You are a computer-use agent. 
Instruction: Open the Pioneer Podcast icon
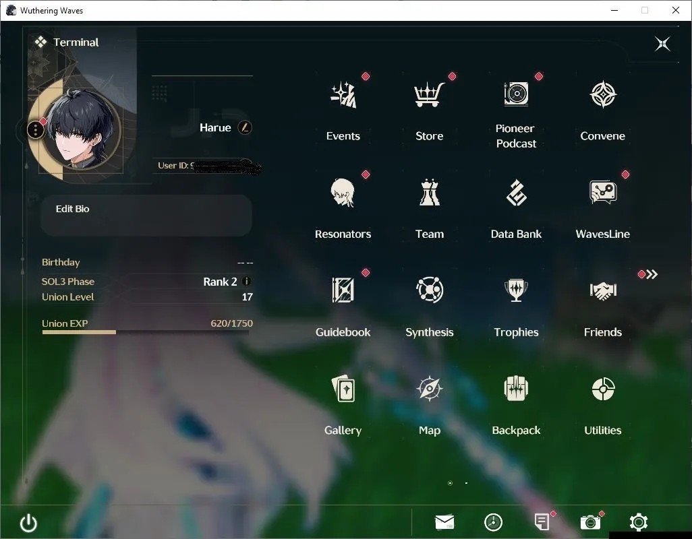516,94
